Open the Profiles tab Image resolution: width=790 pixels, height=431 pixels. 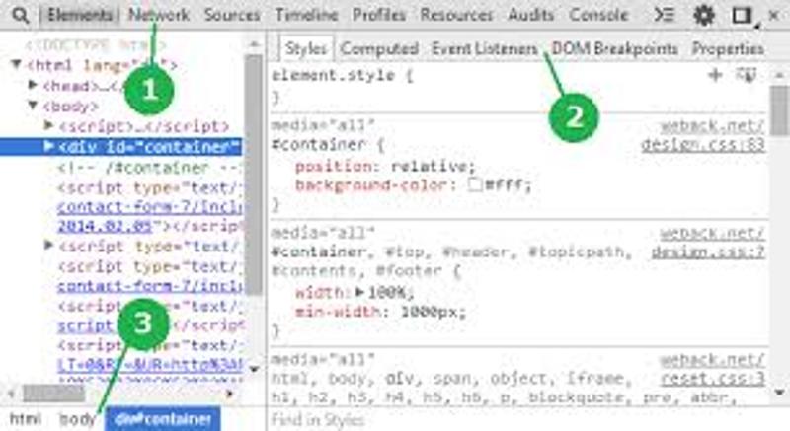379,15
